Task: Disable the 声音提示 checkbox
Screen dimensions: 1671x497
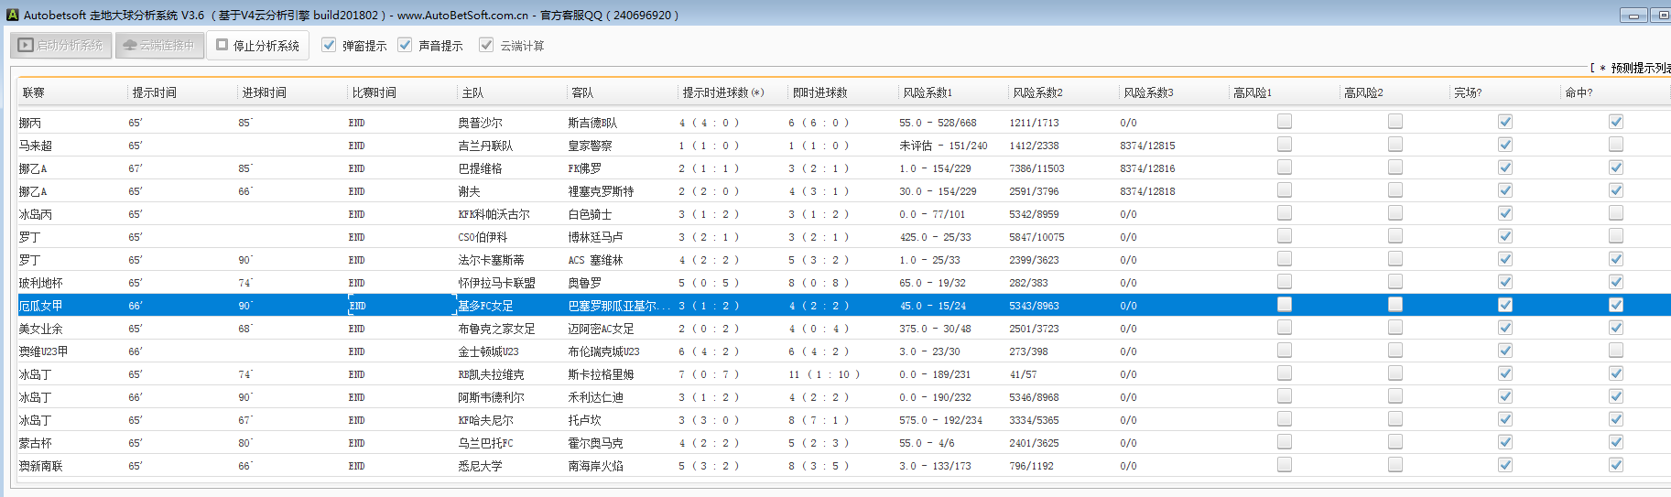Action: tap(405, 45)
